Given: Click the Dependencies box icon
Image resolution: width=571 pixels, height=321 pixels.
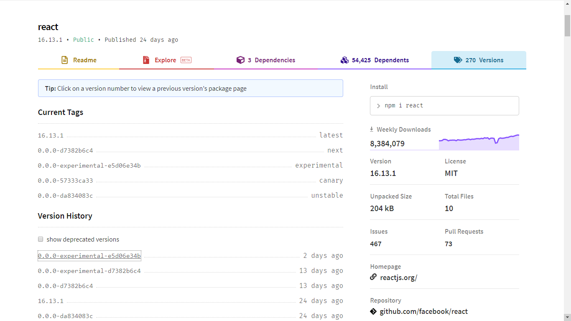Looking at the screenshot, I should (240, 60).
